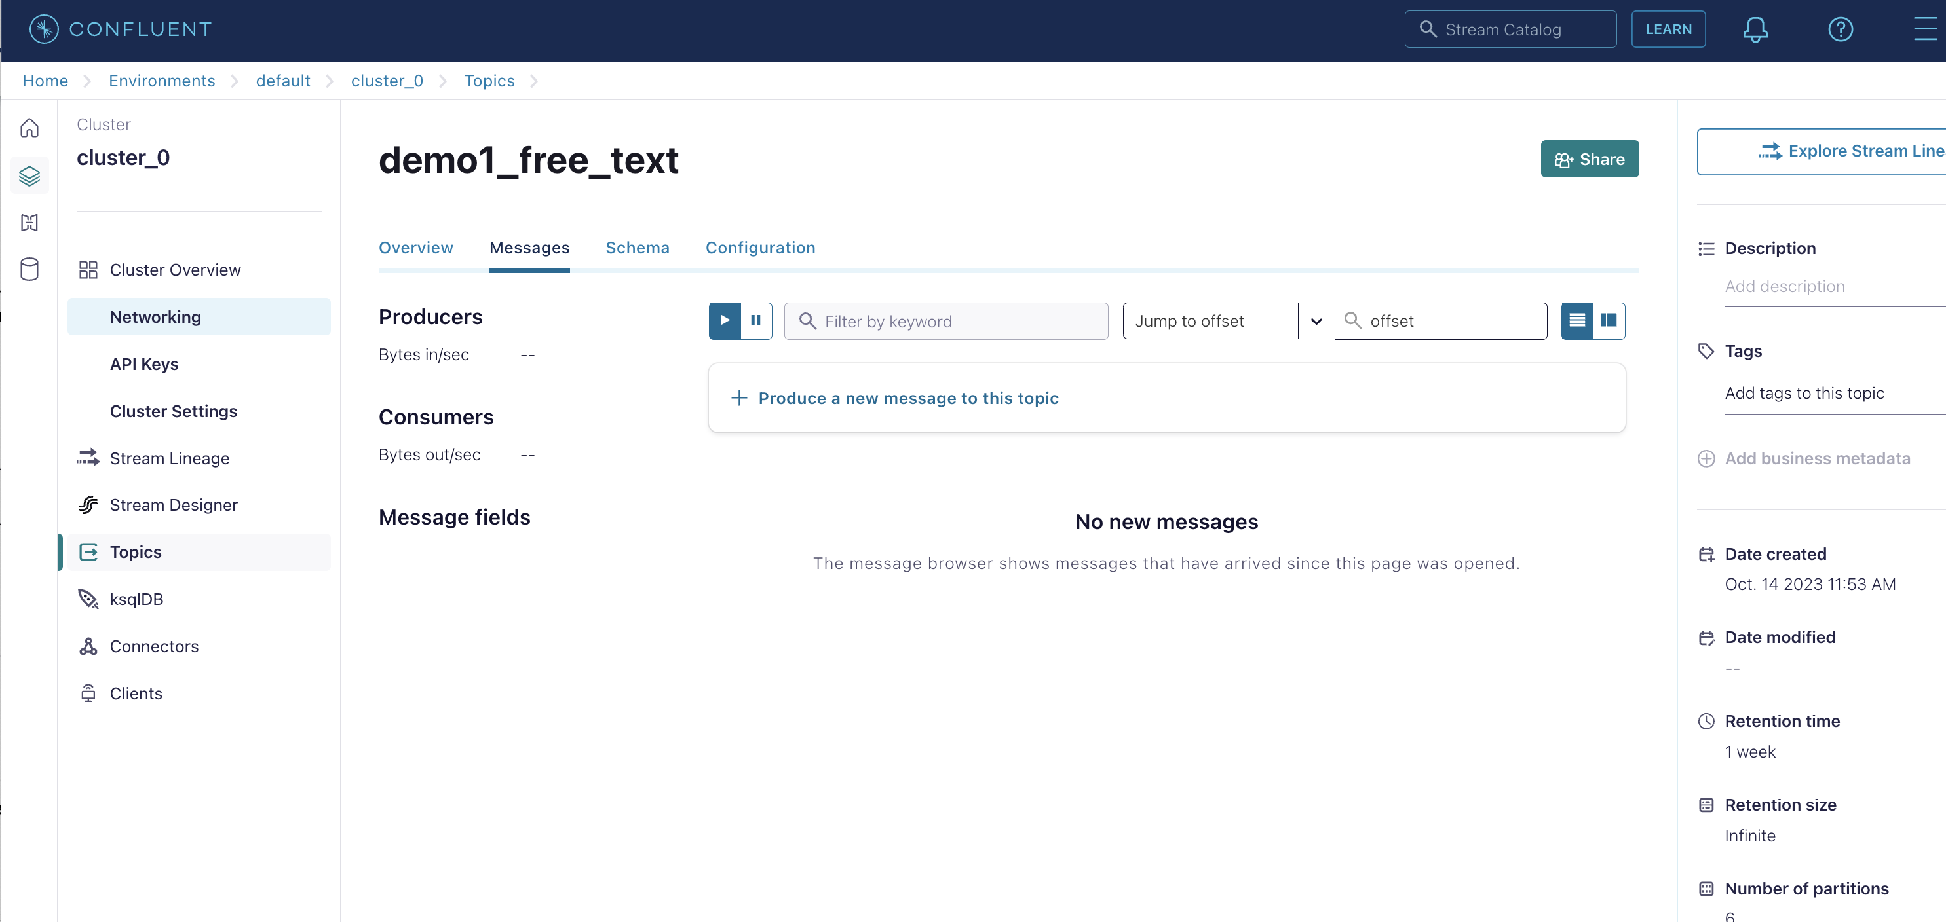Viewport: 1946px width, 922px height.
Task: Click the home icon in left rail
Action: (29, 128)
